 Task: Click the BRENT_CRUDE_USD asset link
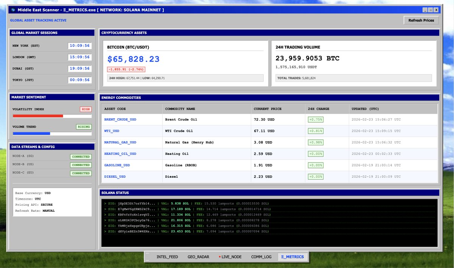tap(120, 119)
